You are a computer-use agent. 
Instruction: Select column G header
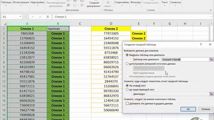click(x=170, y=24)
